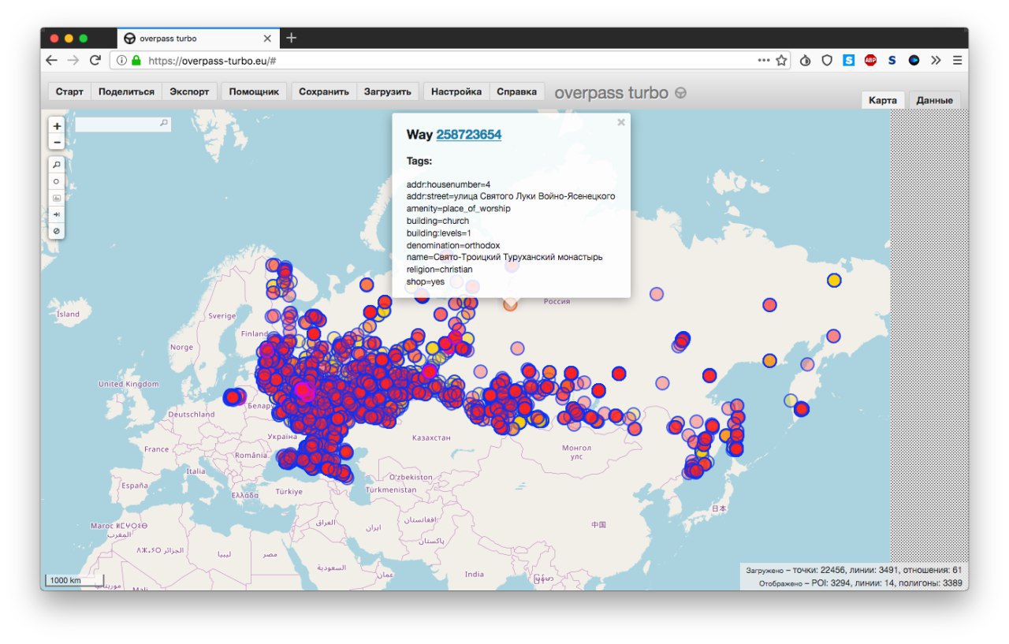Toggle the wide map arrow control

pos(57,214)
